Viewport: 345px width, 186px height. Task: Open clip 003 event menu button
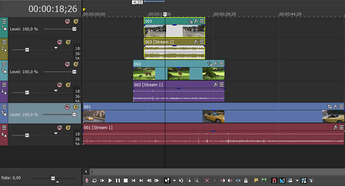coord(202,21)
